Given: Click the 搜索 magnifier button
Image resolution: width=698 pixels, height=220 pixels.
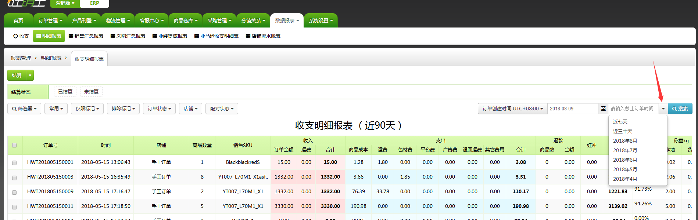Looking at the screenshot, I should [680, 109].
